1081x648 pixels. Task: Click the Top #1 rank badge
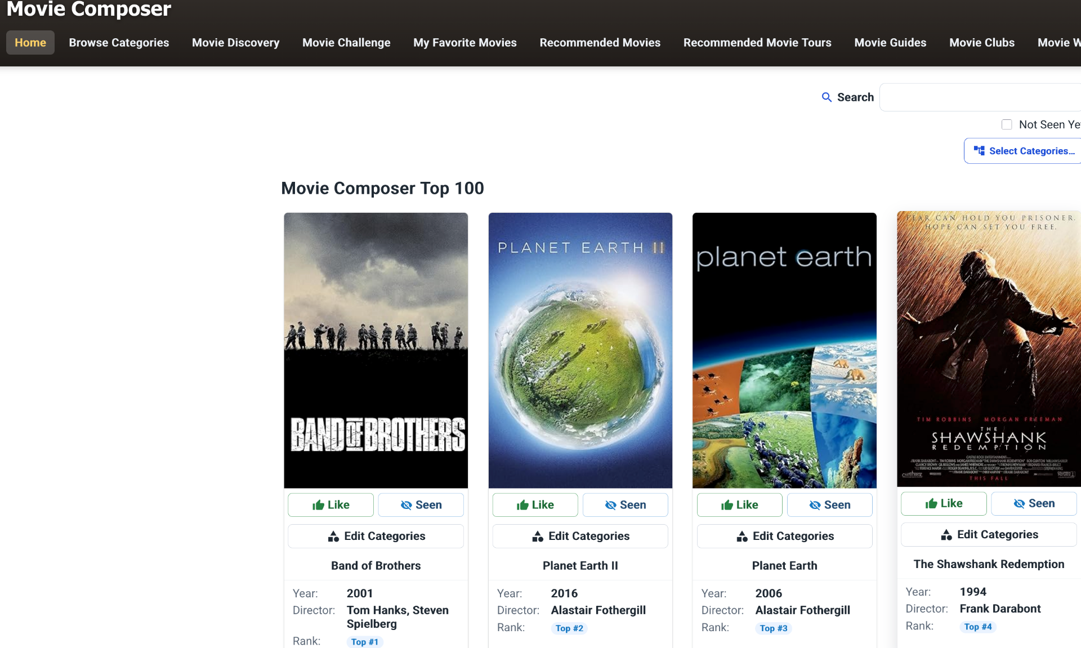coord(365,642)
